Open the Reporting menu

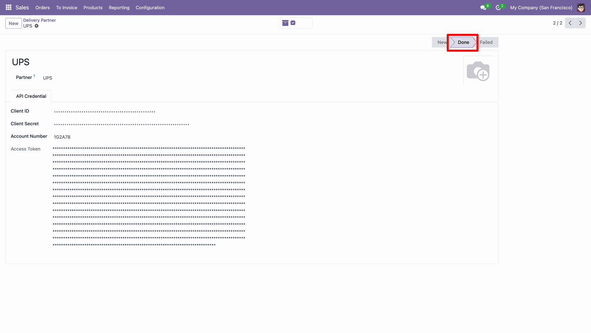pyautogui.click(x=119, y=8)
